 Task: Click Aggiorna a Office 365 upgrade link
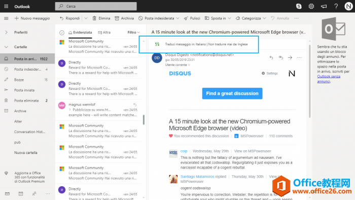[29, 177]
